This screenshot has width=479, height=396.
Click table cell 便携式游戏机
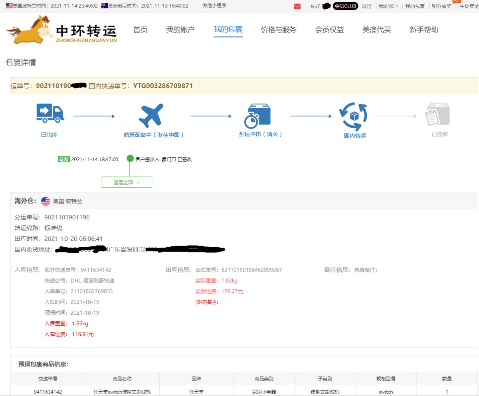(325, 392)
